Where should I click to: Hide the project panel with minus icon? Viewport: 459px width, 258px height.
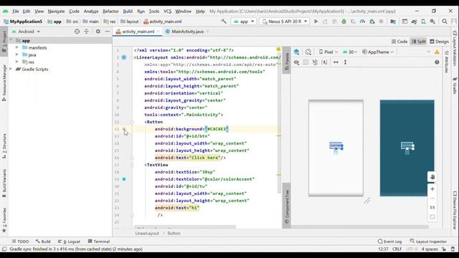(x=108, y=32)
